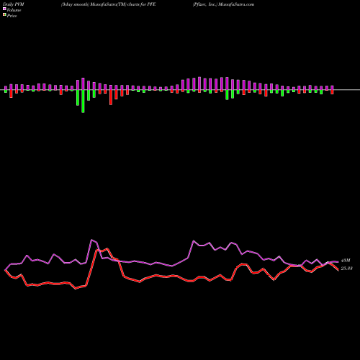This screenshot has width=360, height=360.
Task: Click the 'Volume' legend label
Action: coord(14,10)
